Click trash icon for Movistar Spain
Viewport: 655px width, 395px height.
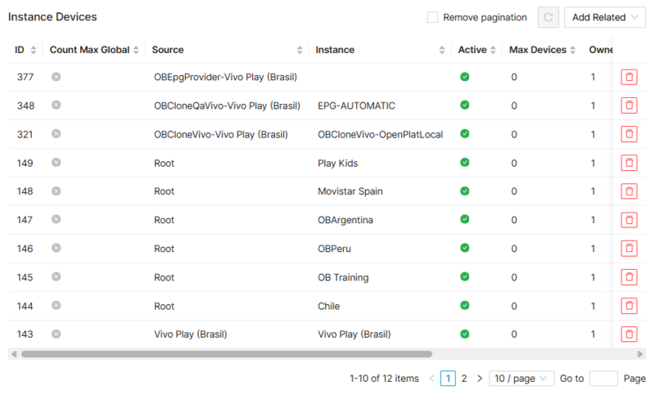(x=629, y=191)
